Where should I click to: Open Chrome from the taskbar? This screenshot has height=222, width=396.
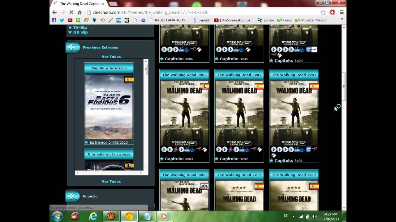click(129, 216)
